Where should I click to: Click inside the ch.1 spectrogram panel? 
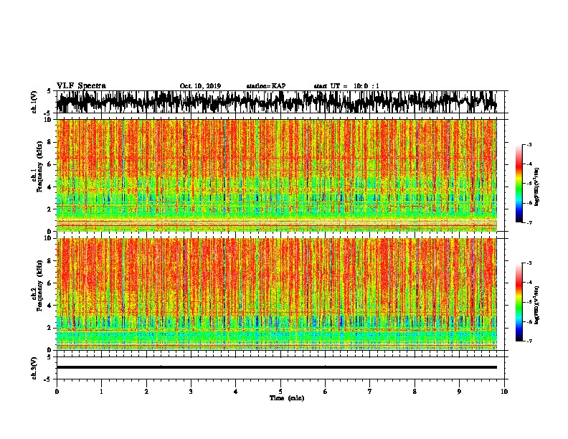point(276,175)
